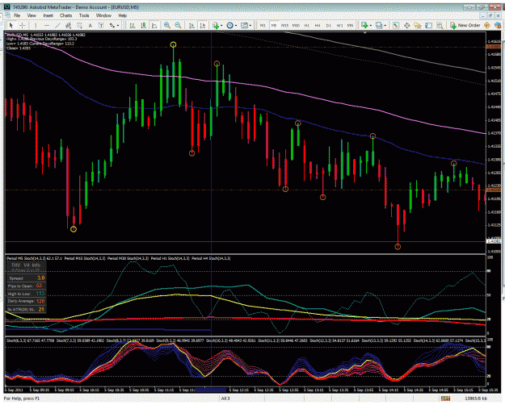This screenshot has height=405, width=505.
Task: Click the Daily Average value 128
Action: pos(40,301)
